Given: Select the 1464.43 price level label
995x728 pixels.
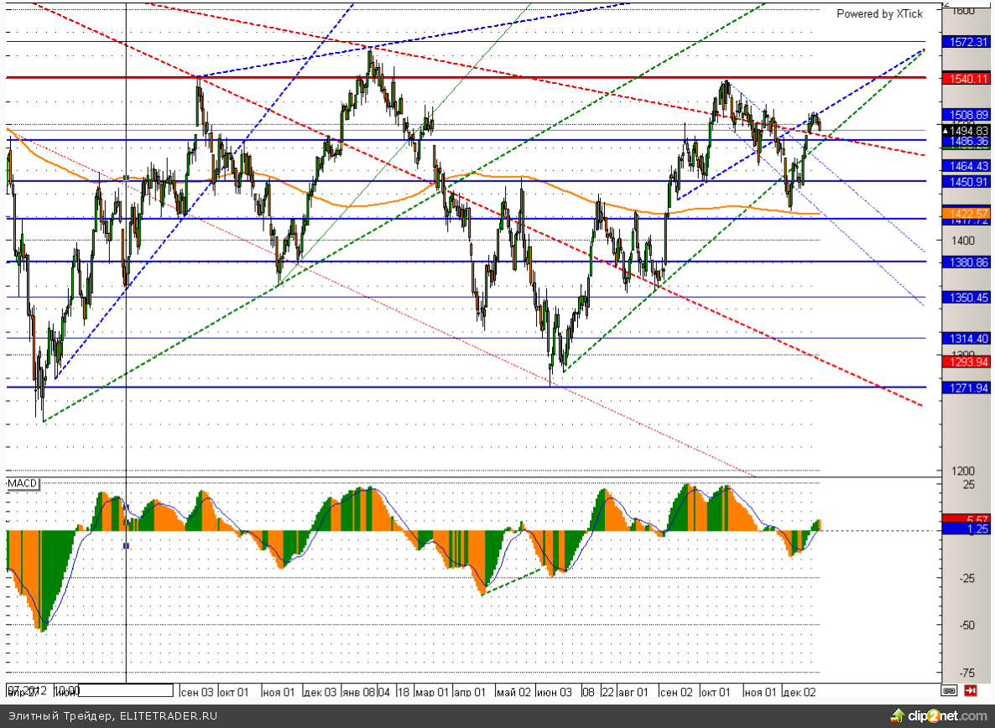Looking at the screenshot, I should click(966, 166).
